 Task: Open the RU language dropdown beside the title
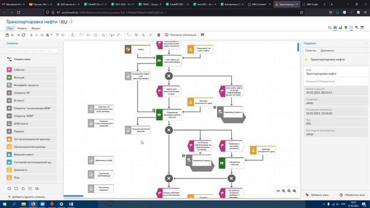(x=66, y=22)
